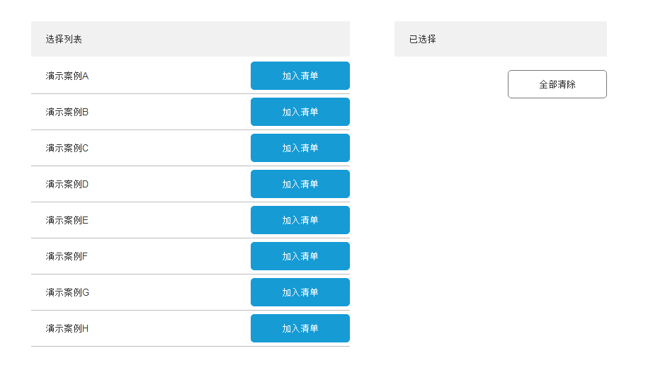Viewport: 653px width, 387px height.
Task: Add 演示案例A to the list
Action: coord(300,76)
